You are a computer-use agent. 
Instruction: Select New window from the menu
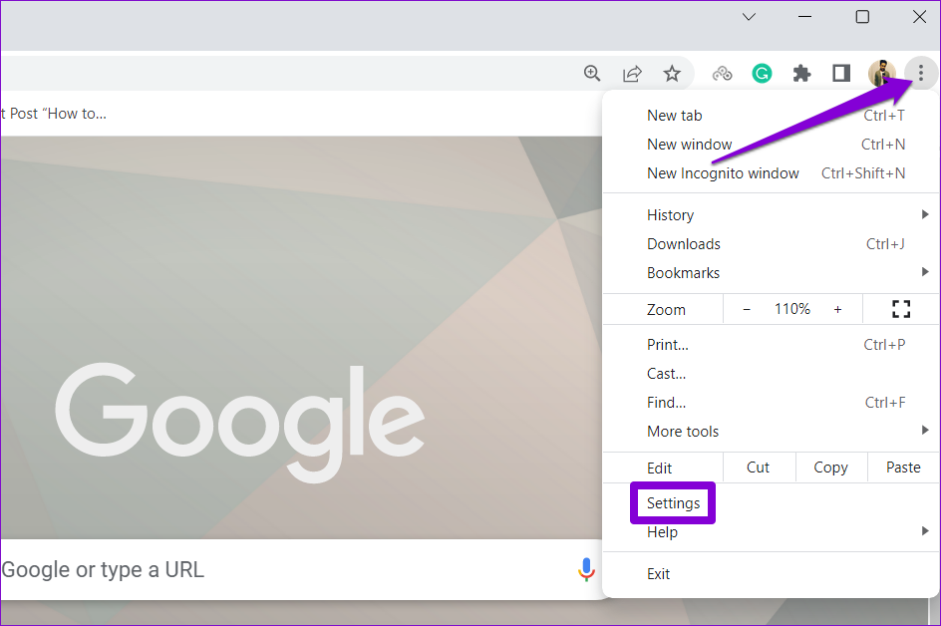(x=772, y=145)
